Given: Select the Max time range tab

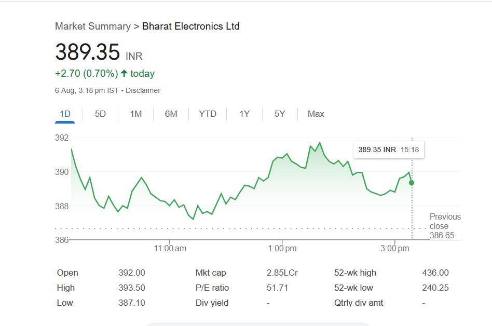Looking at the screenshot, I should click(316, 114).
